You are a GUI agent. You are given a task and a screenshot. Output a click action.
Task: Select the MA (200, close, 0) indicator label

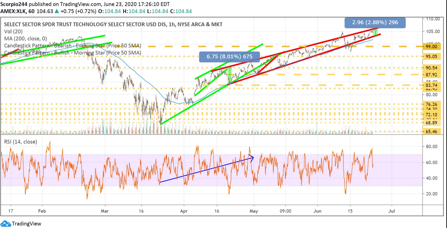click(x=26, y=39)
